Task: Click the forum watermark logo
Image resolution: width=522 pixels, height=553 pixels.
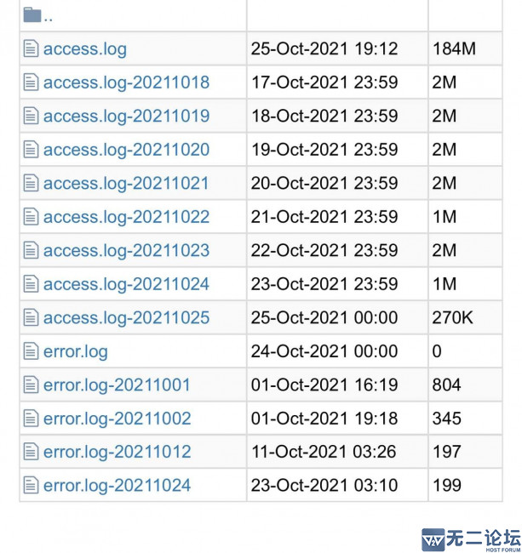Action: pyautogui.click(x=472, y=539)
